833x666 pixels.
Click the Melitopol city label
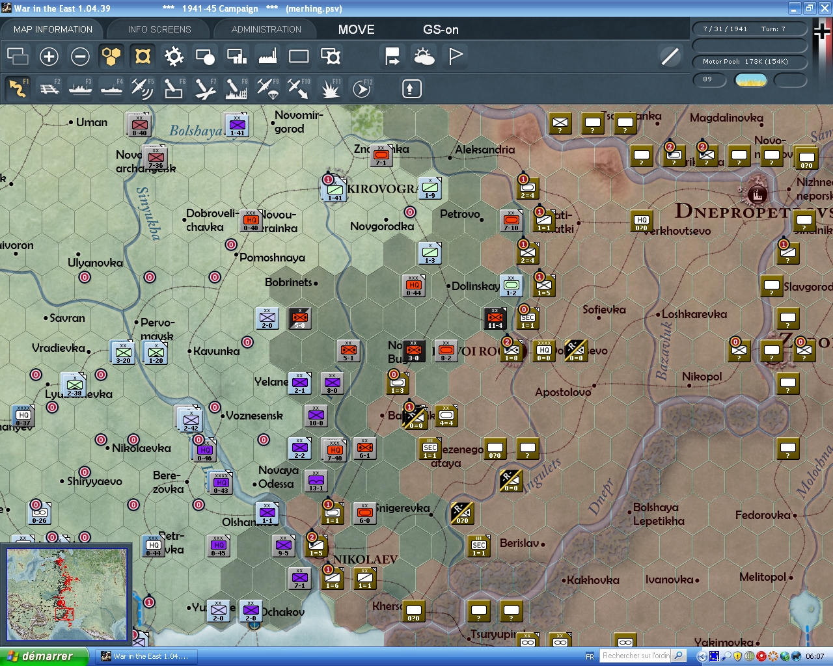(x=763, y=577)
